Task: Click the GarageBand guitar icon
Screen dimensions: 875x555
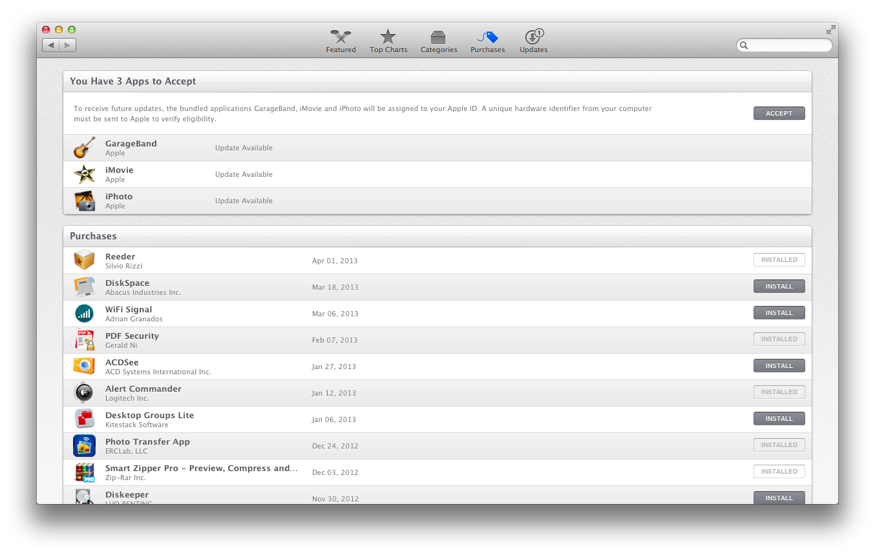Action: [x=85, y=148]
